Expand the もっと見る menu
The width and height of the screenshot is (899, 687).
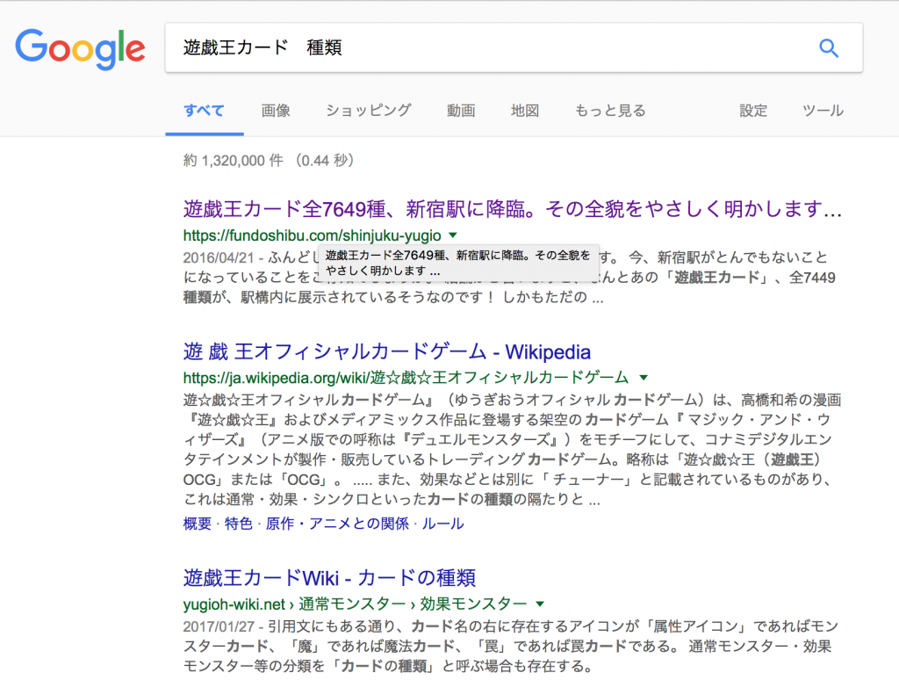610,110
